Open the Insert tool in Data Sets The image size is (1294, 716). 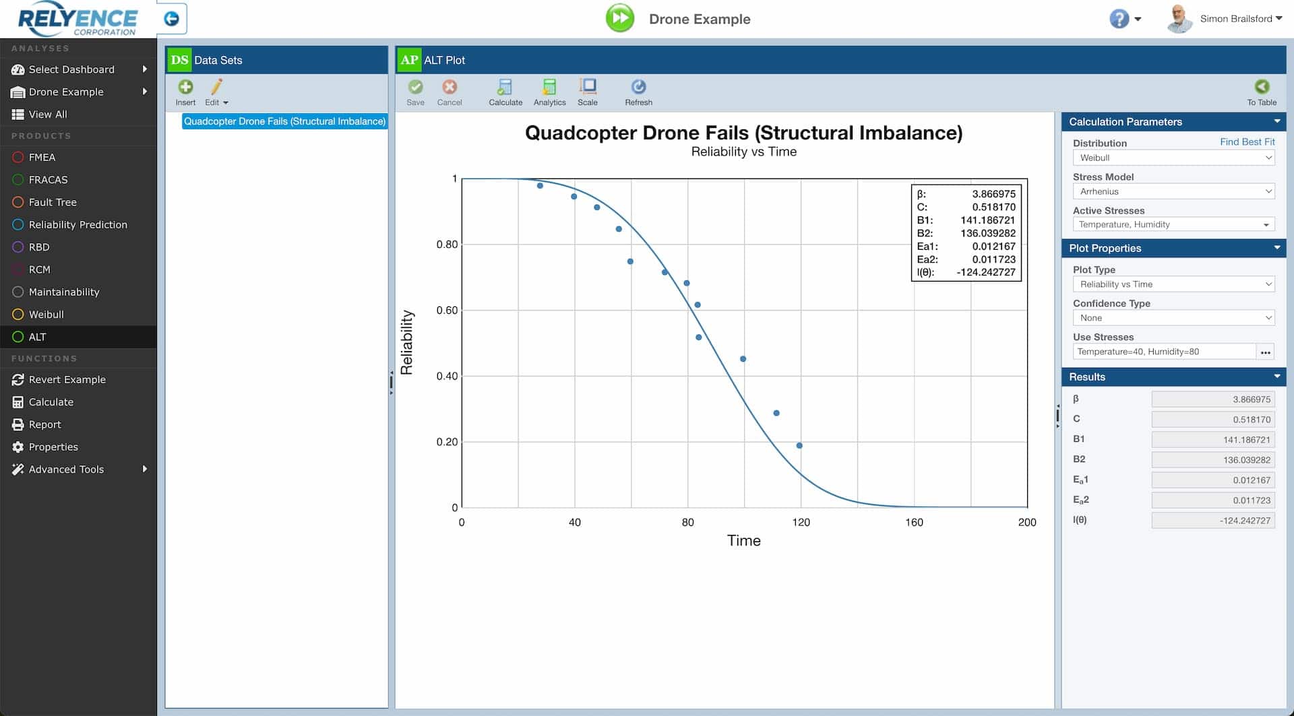[x=185, y=92]
